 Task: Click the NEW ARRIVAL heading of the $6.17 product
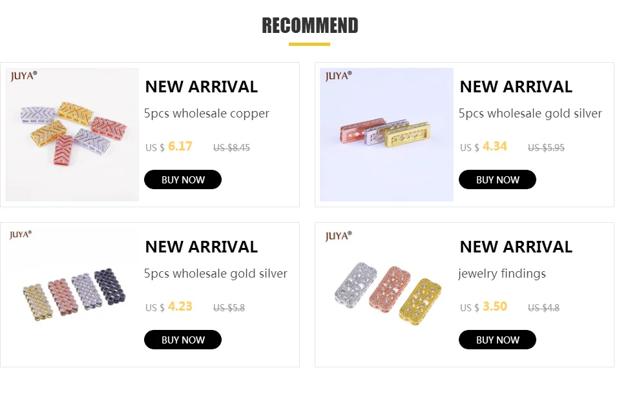click(202, 87)
